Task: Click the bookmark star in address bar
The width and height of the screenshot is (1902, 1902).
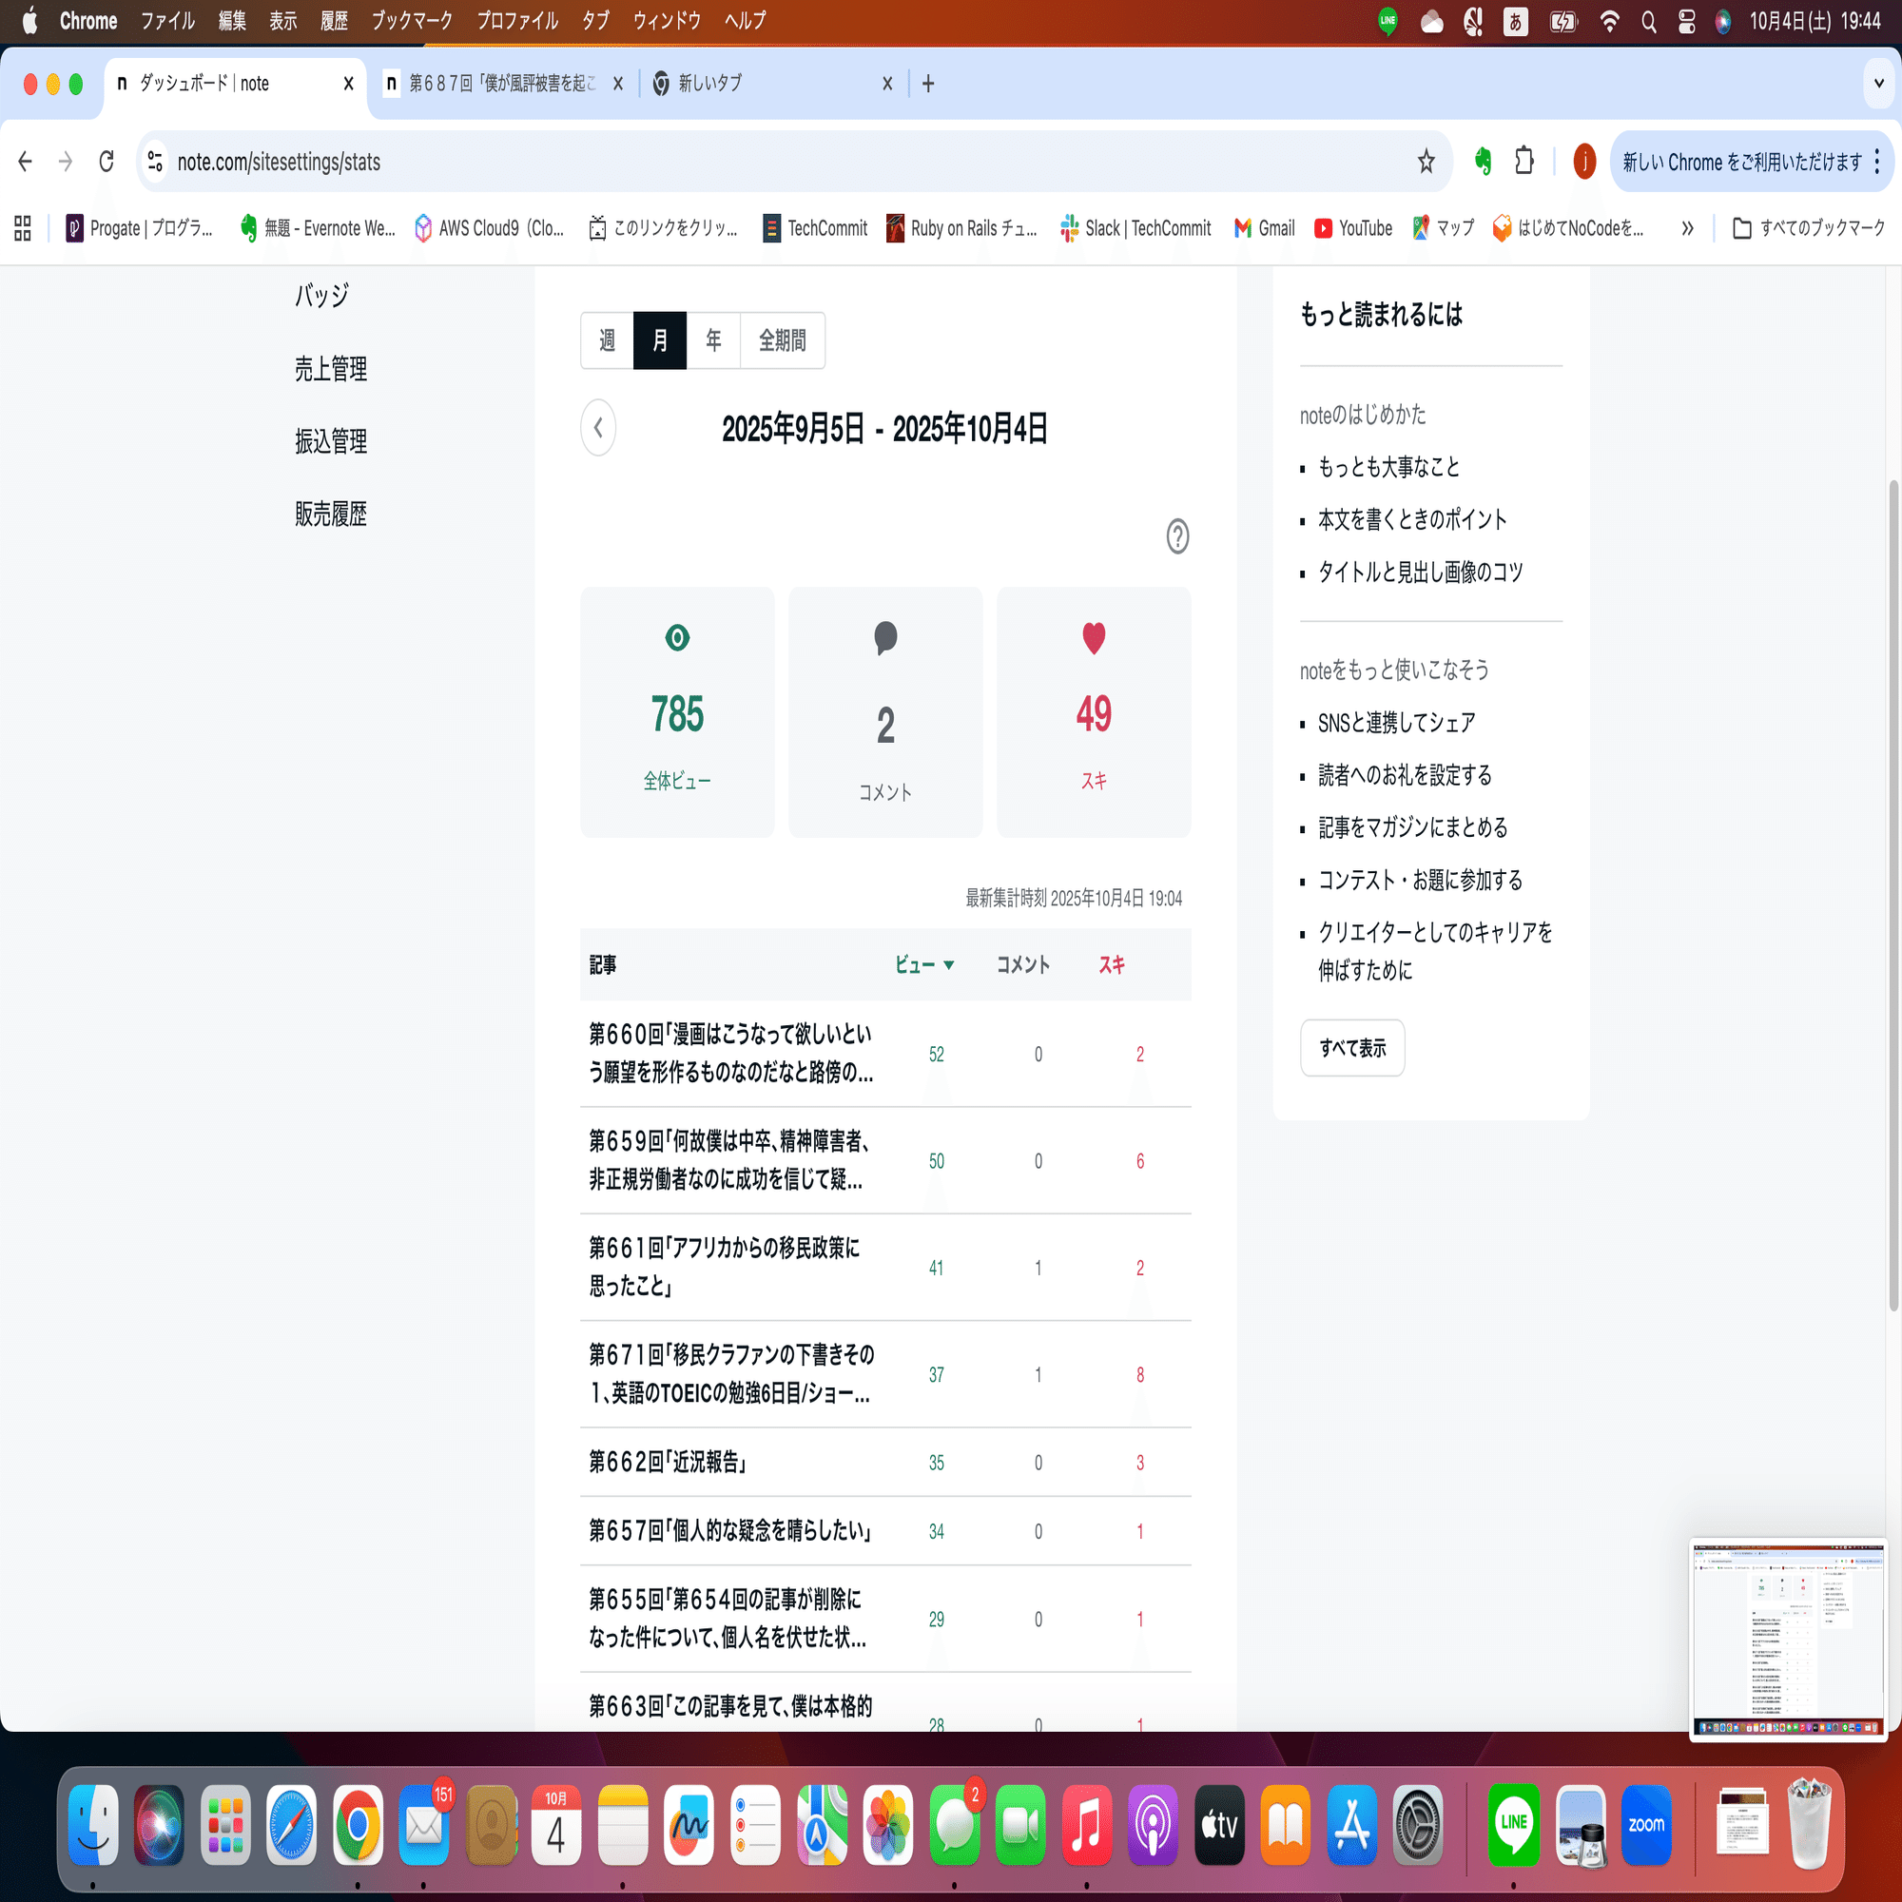Action: 1426,162
